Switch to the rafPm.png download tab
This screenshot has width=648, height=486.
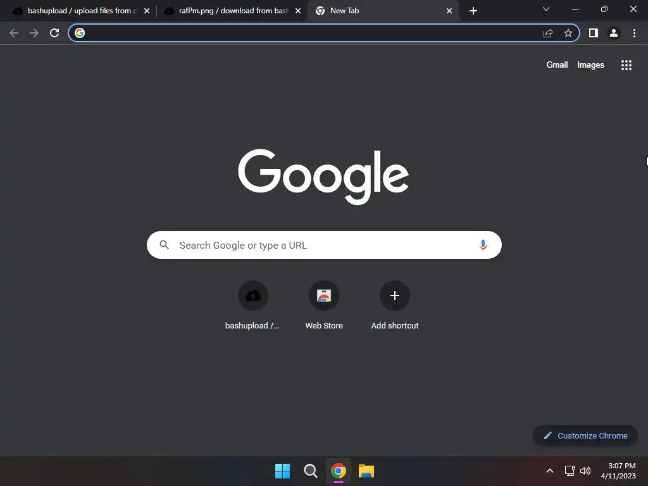pyautogui.click(x=233, y=11)
